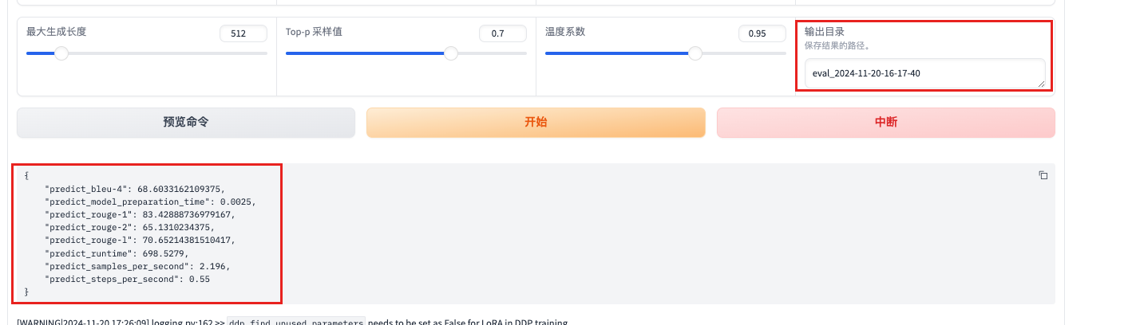This screenshot has width=1132, height=325.
Task: Focus the 温度系数 number box showing 0.95
Action: pos(762,33)
